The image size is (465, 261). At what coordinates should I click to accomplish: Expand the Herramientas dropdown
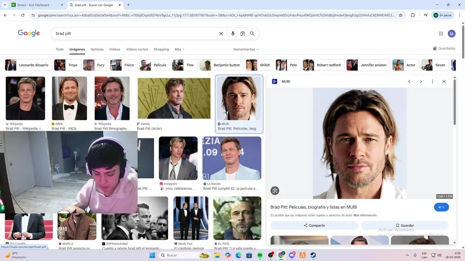pos(246,49)
